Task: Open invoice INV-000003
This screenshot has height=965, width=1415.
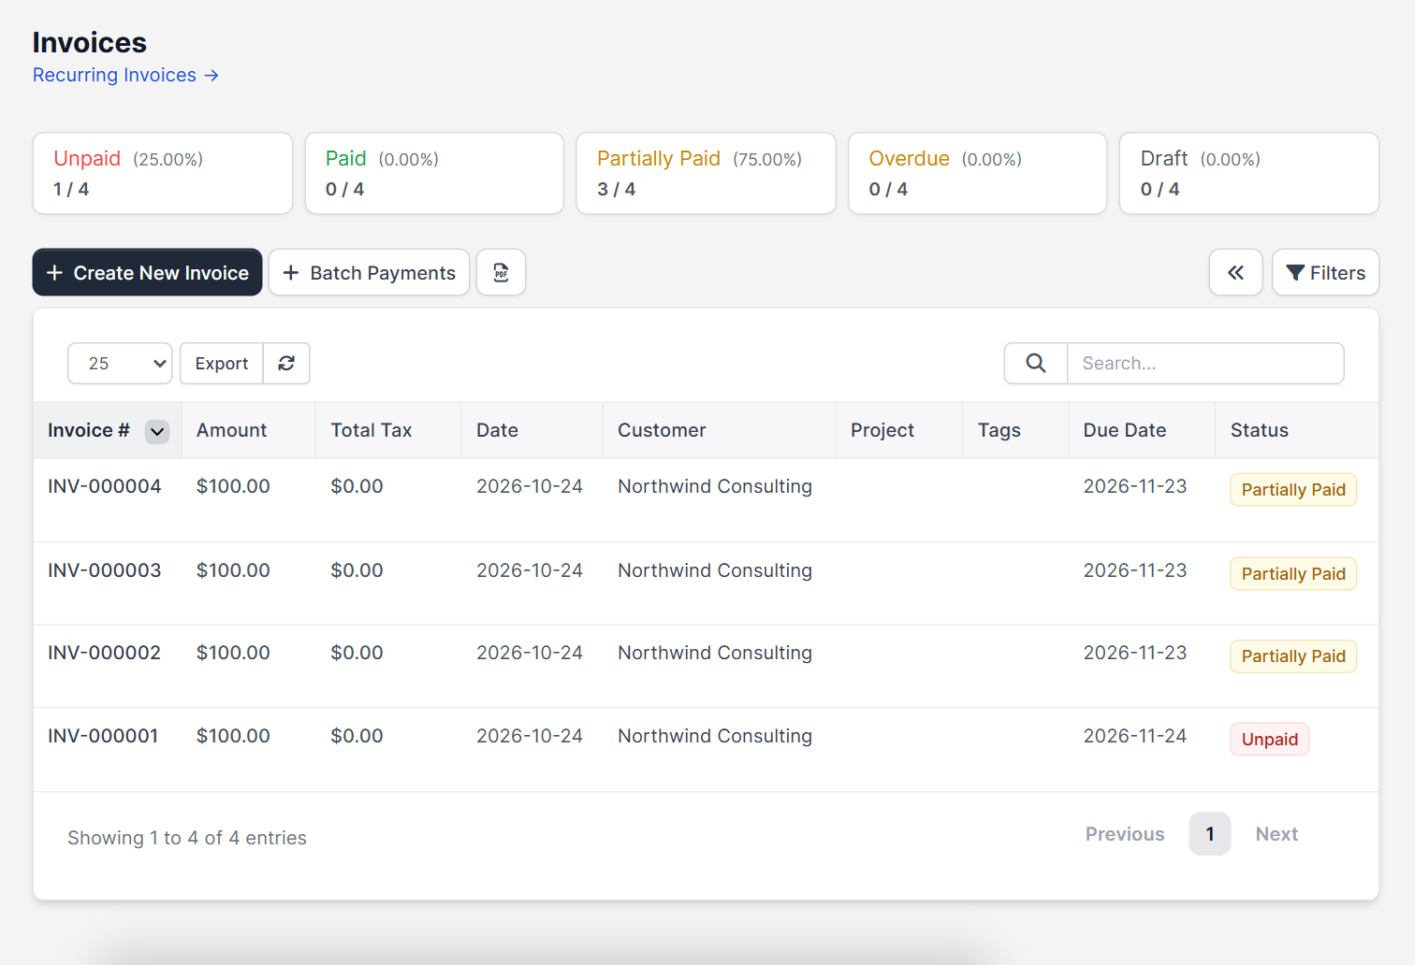Action: pyautogui.click(x=105, y=570)
